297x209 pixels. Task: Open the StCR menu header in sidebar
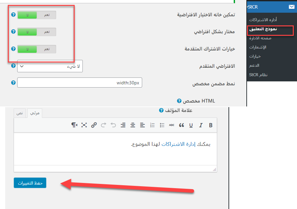(x=272, y=7)
